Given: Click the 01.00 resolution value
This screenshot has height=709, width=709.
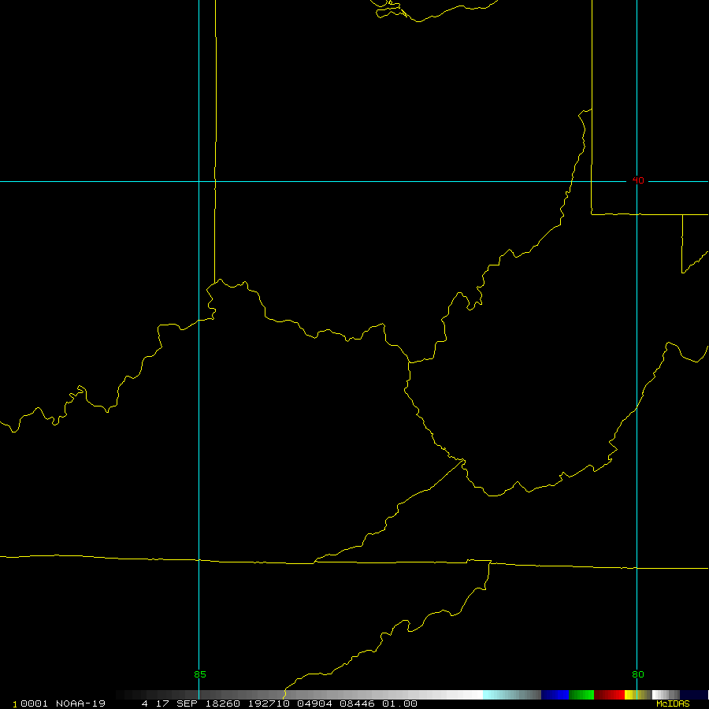Looking at the screenshot, I should [400, 703].
